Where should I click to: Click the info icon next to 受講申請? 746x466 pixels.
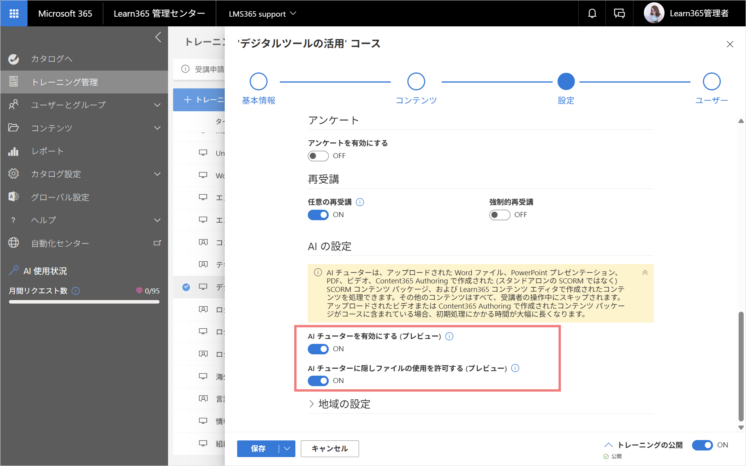click(x=186, y=69)
